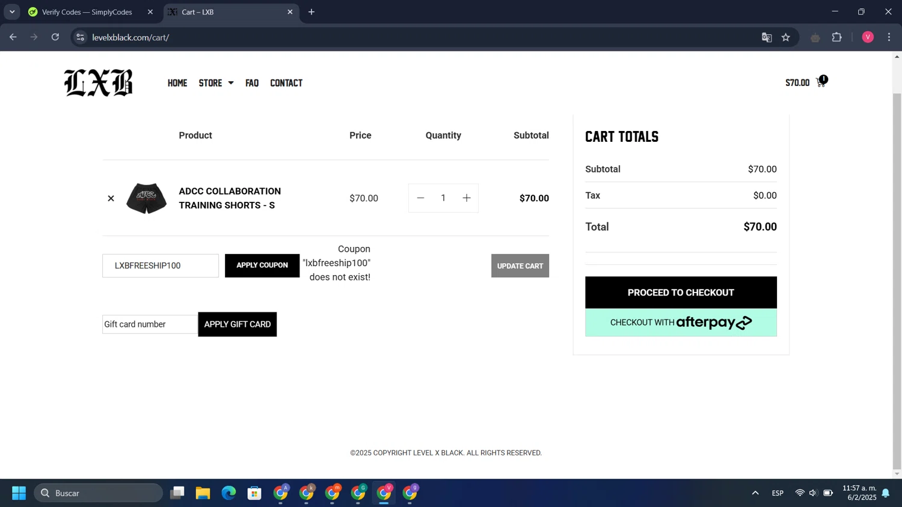Close the Verify Codes tab
902x507 pixels.
[x=150, y=12]
